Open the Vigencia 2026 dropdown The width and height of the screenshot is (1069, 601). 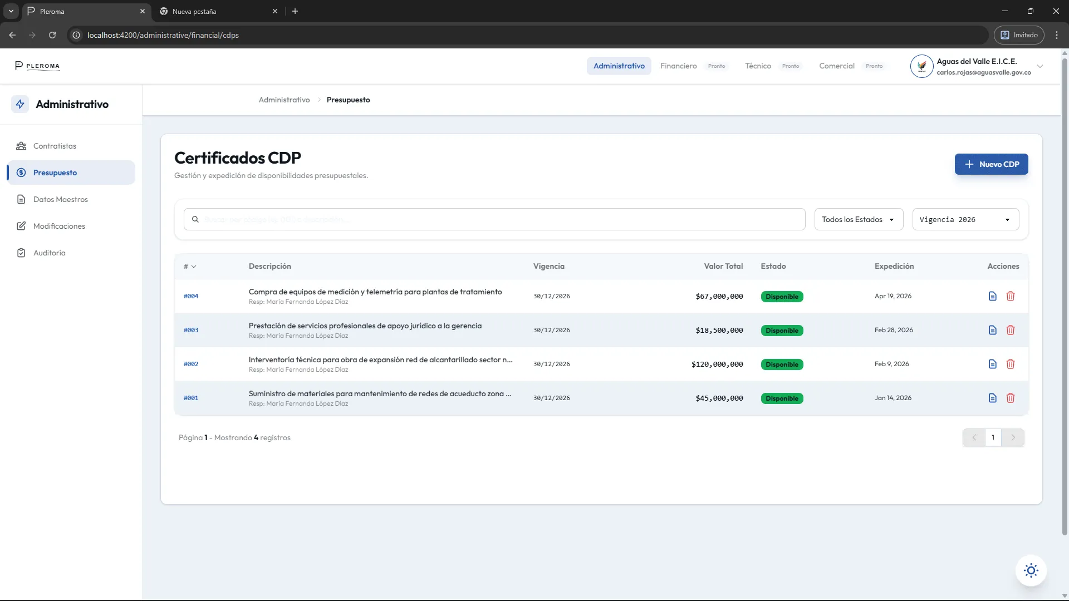(x=965, y=219)
